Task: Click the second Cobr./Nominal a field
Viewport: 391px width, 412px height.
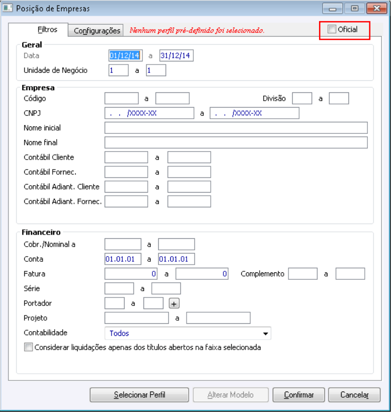Action: 177,245
